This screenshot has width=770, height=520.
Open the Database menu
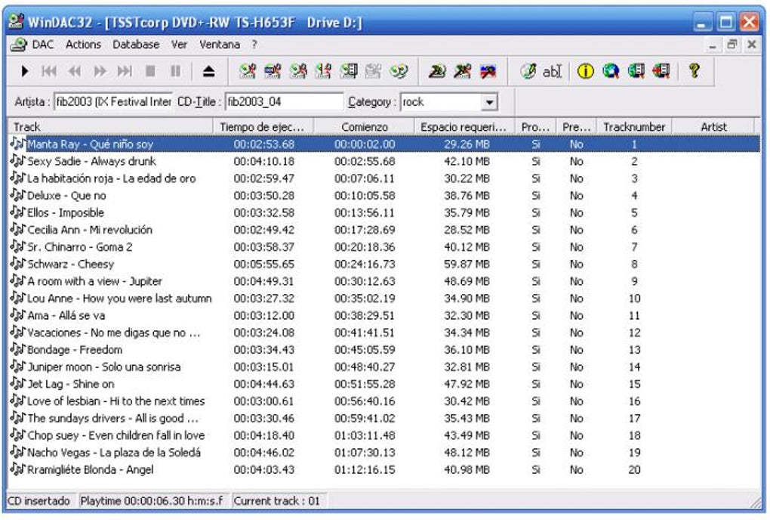136,45
